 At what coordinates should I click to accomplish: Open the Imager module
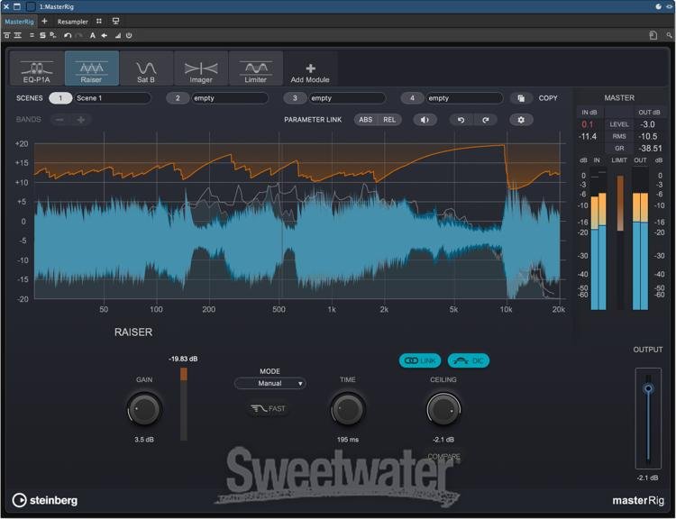pos(201,69)
